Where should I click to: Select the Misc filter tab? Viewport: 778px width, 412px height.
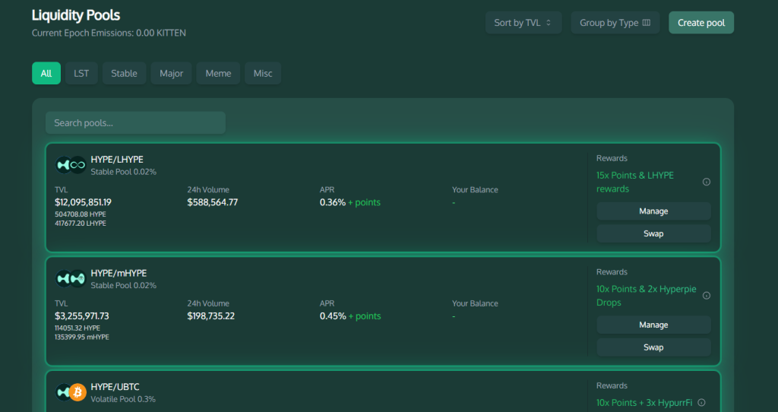pos(263,74)
